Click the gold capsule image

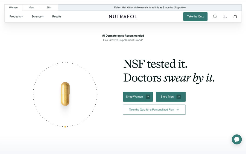coord(65,94)
